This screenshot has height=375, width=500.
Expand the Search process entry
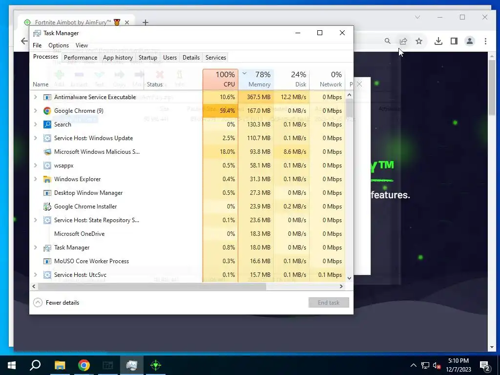(35, 125)
